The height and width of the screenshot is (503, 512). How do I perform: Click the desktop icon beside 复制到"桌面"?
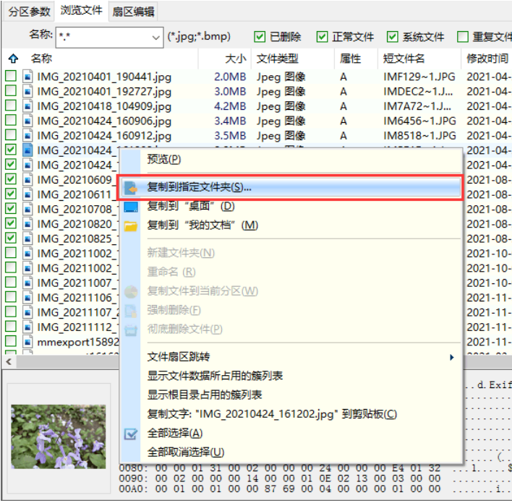click(131, 207)
